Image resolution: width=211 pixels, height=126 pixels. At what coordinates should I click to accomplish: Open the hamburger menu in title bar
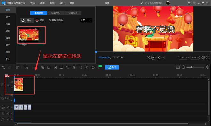tap(194, 3)
